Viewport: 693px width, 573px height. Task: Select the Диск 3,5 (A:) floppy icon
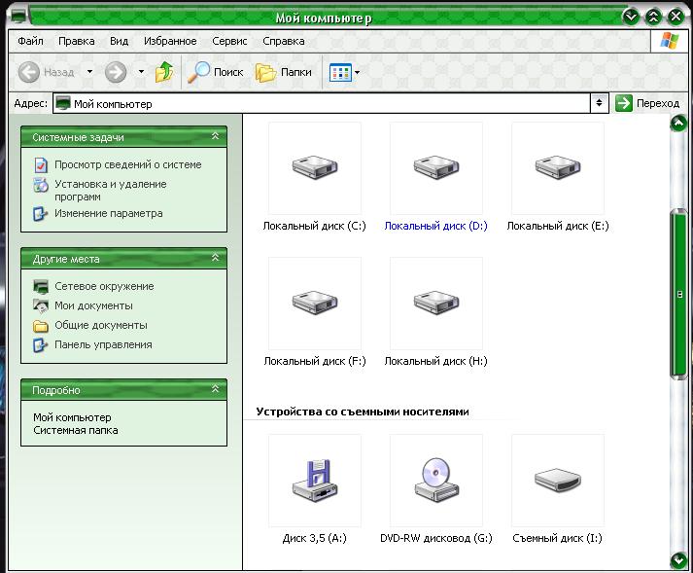pyautogui.click(x=315, y=481)
